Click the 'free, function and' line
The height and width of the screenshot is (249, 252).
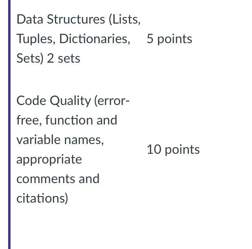pyautogui.click(x=67, y=120)
